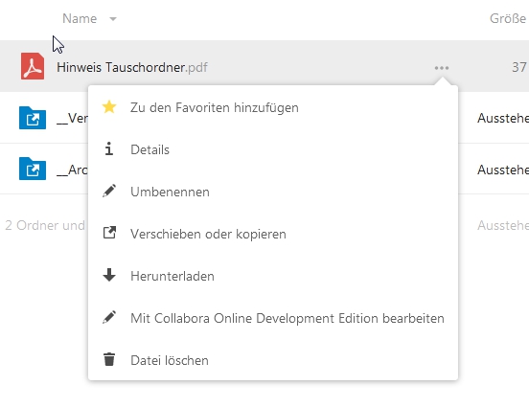Click the yellow star favorites icon

109,107
